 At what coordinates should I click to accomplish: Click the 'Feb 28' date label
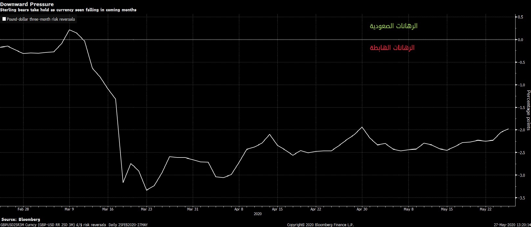point(23,209)
